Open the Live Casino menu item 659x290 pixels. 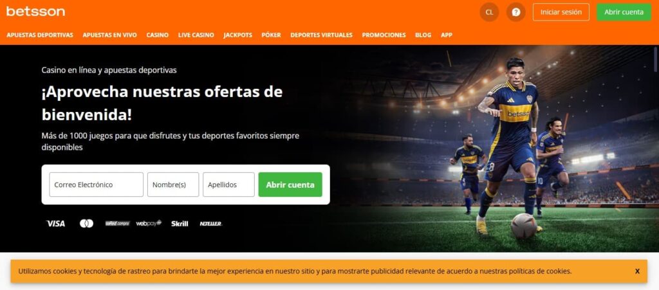coord(196,35)
